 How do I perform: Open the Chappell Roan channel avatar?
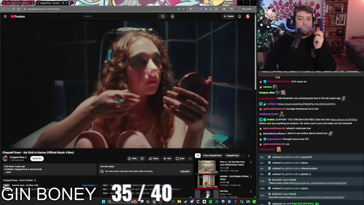[5, 159]
